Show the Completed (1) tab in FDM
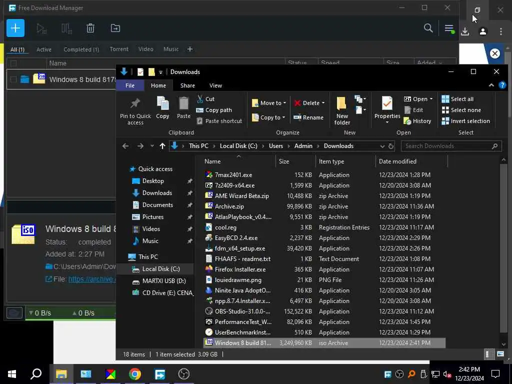The height and width of the screenshot is (384, 512). [81, 49]
